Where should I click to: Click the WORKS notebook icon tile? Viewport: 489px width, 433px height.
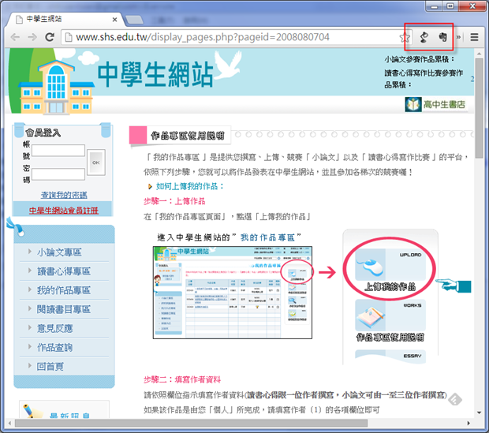(x=390, y=315)
